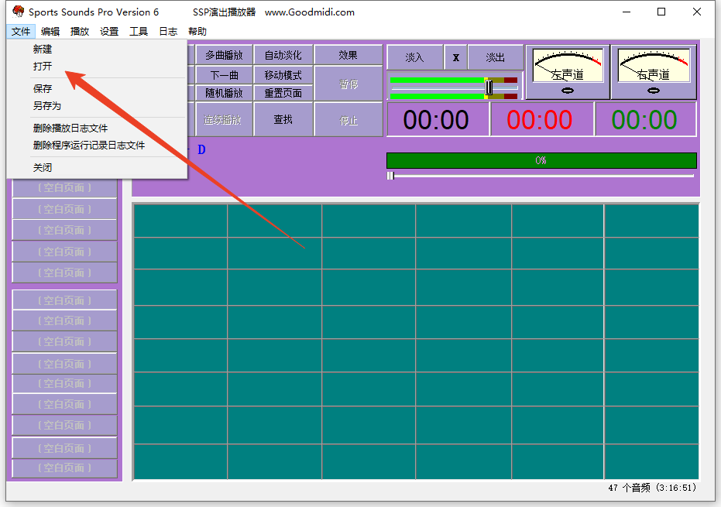Image resolution: width=721 pixels, height=507 pixels.
Task: Click the red 00:00 timer display
Action: 540,120
